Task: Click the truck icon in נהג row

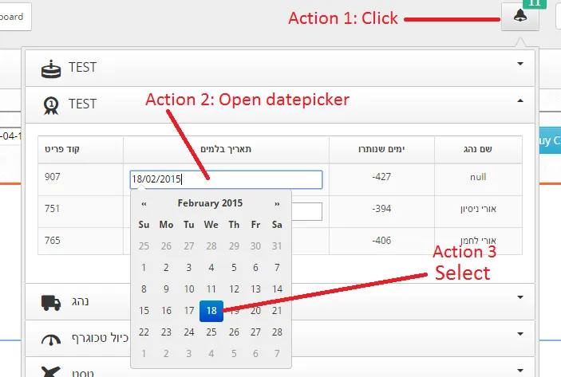Action: click(x=51, y=302)
